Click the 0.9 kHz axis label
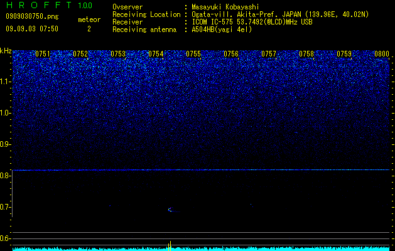This screenshot has height=251, width=395. click(x=6, y=144)
